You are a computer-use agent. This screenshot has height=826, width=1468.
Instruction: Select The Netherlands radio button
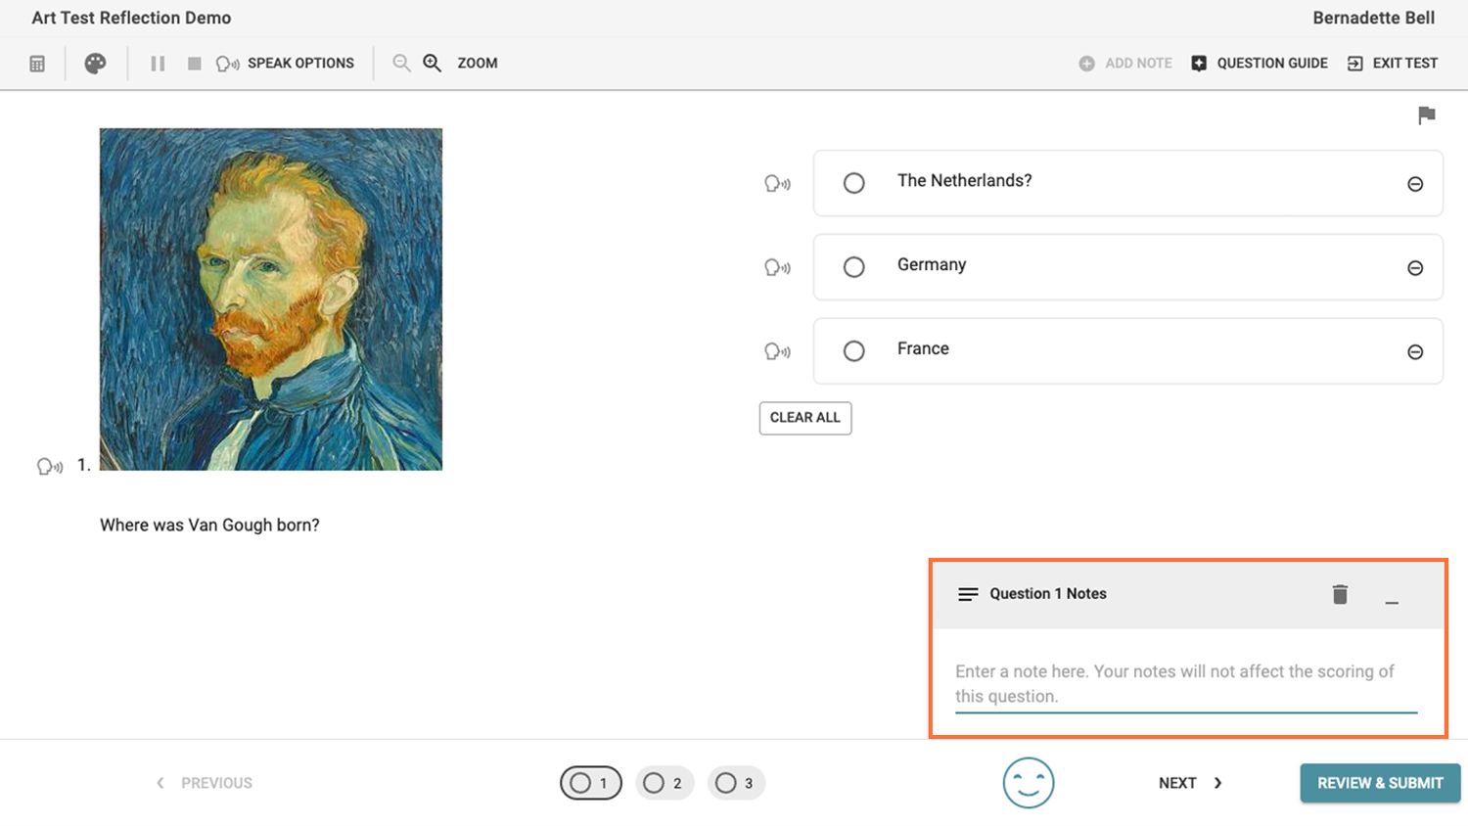click(854, 183)
